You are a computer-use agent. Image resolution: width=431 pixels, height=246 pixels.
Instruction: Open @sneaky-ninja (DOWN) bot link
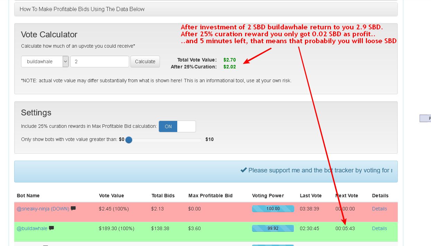[x=43, y=209]
